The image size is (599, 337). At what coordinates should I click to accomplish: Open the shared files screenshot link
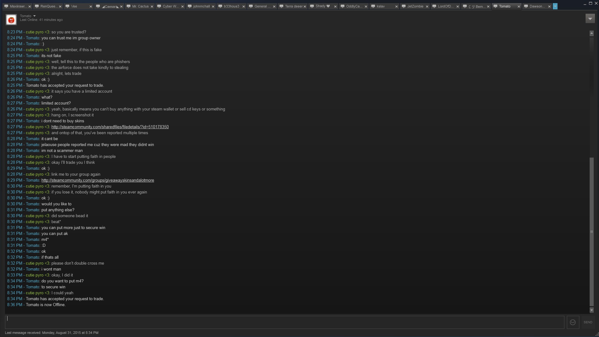click(x=110, y=127)
